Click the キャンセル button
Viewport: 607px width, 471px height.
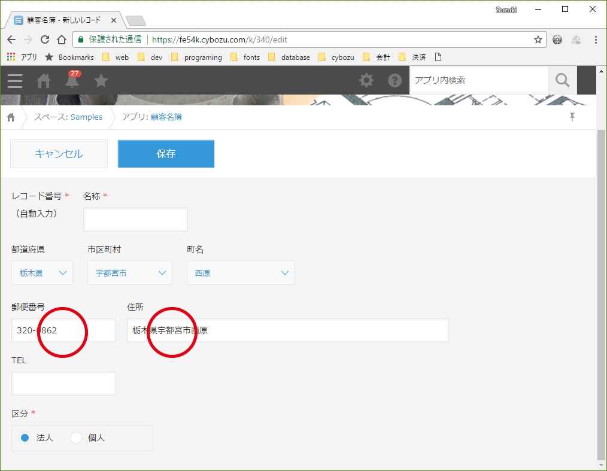59,154
